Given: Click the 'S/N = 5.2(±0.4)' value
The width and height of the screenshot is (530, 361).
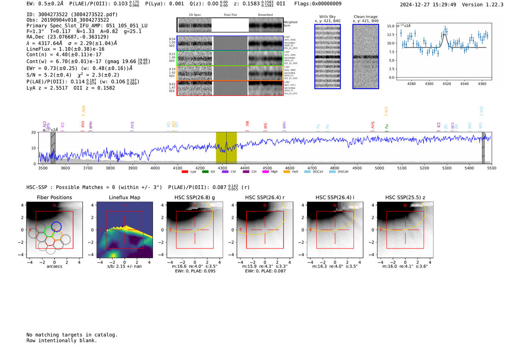Looking at the screenshot, I should click(49, 75).
